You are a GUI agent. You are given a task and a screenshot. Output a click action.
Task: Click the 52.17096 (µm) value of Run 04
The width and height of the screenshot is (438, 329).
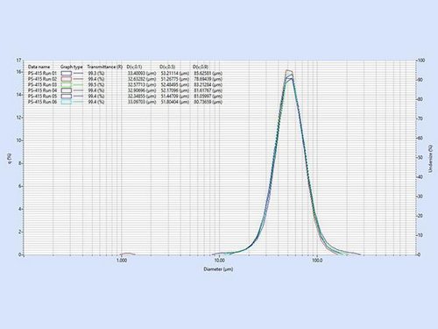pos(175,90)
